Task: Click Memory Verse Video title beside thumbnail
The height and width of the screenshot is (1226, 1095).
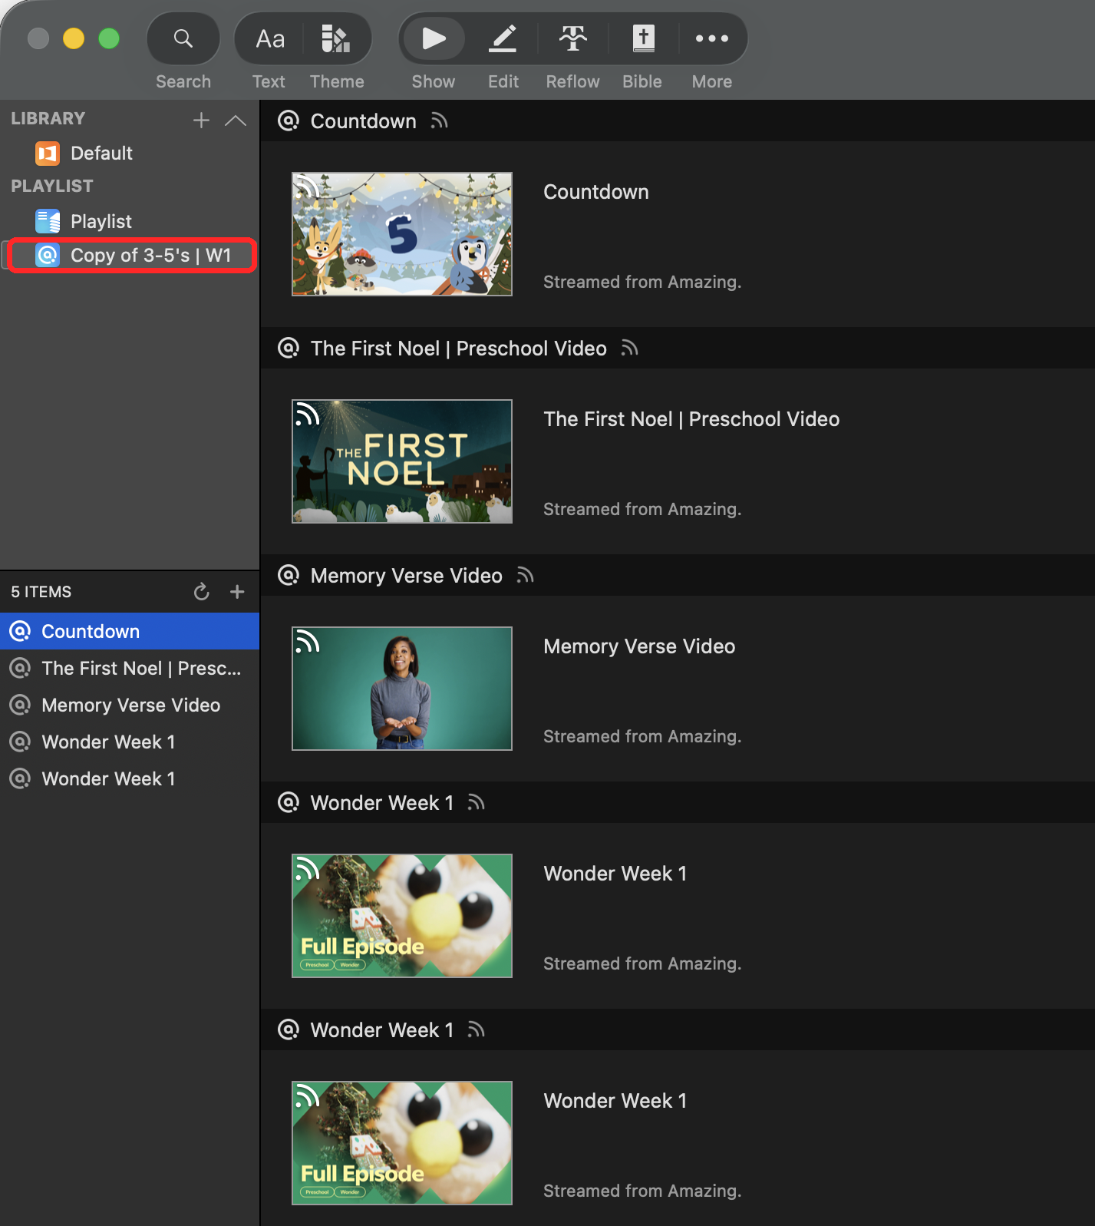Action: point(639,646)
